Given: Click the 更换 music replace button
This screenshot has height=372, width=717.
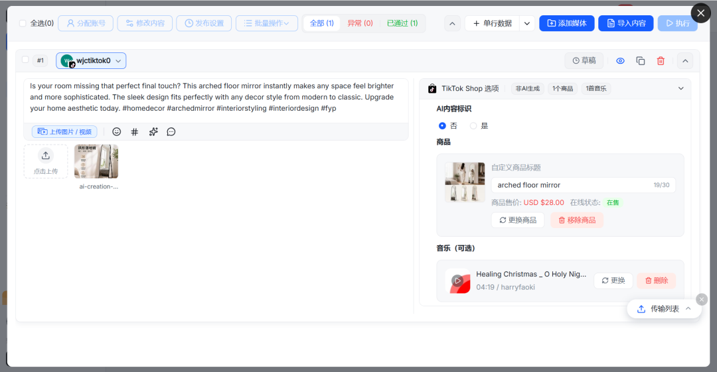Looking at the screenshot, I should 613,280.
